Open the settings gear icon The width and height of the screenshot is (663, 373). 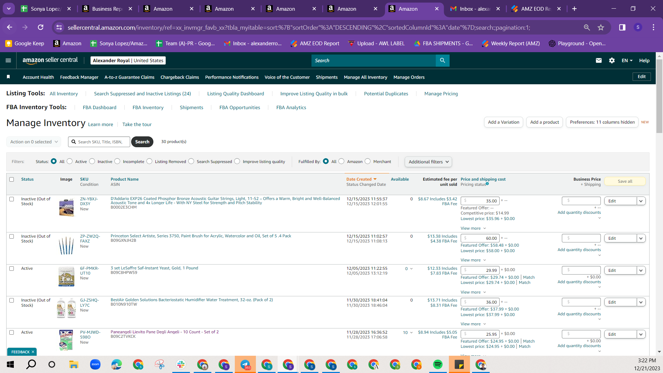coord(612,60)
